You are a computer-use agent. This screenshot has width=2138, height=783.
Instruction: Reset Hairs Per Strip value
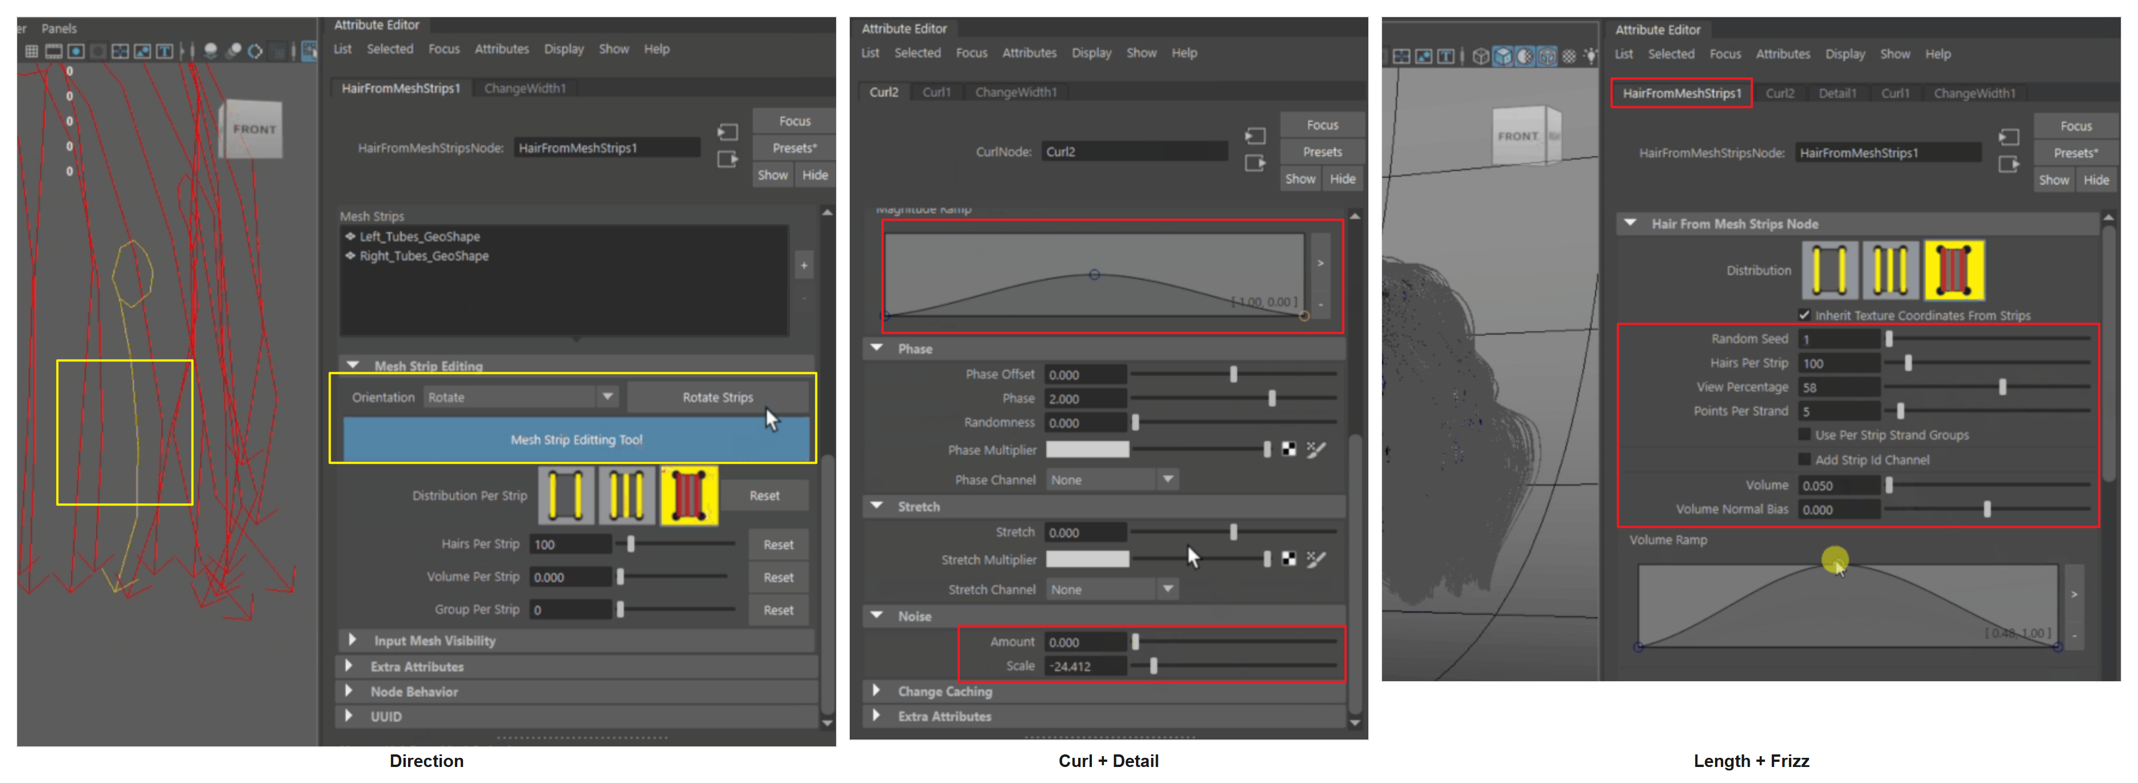778,544
